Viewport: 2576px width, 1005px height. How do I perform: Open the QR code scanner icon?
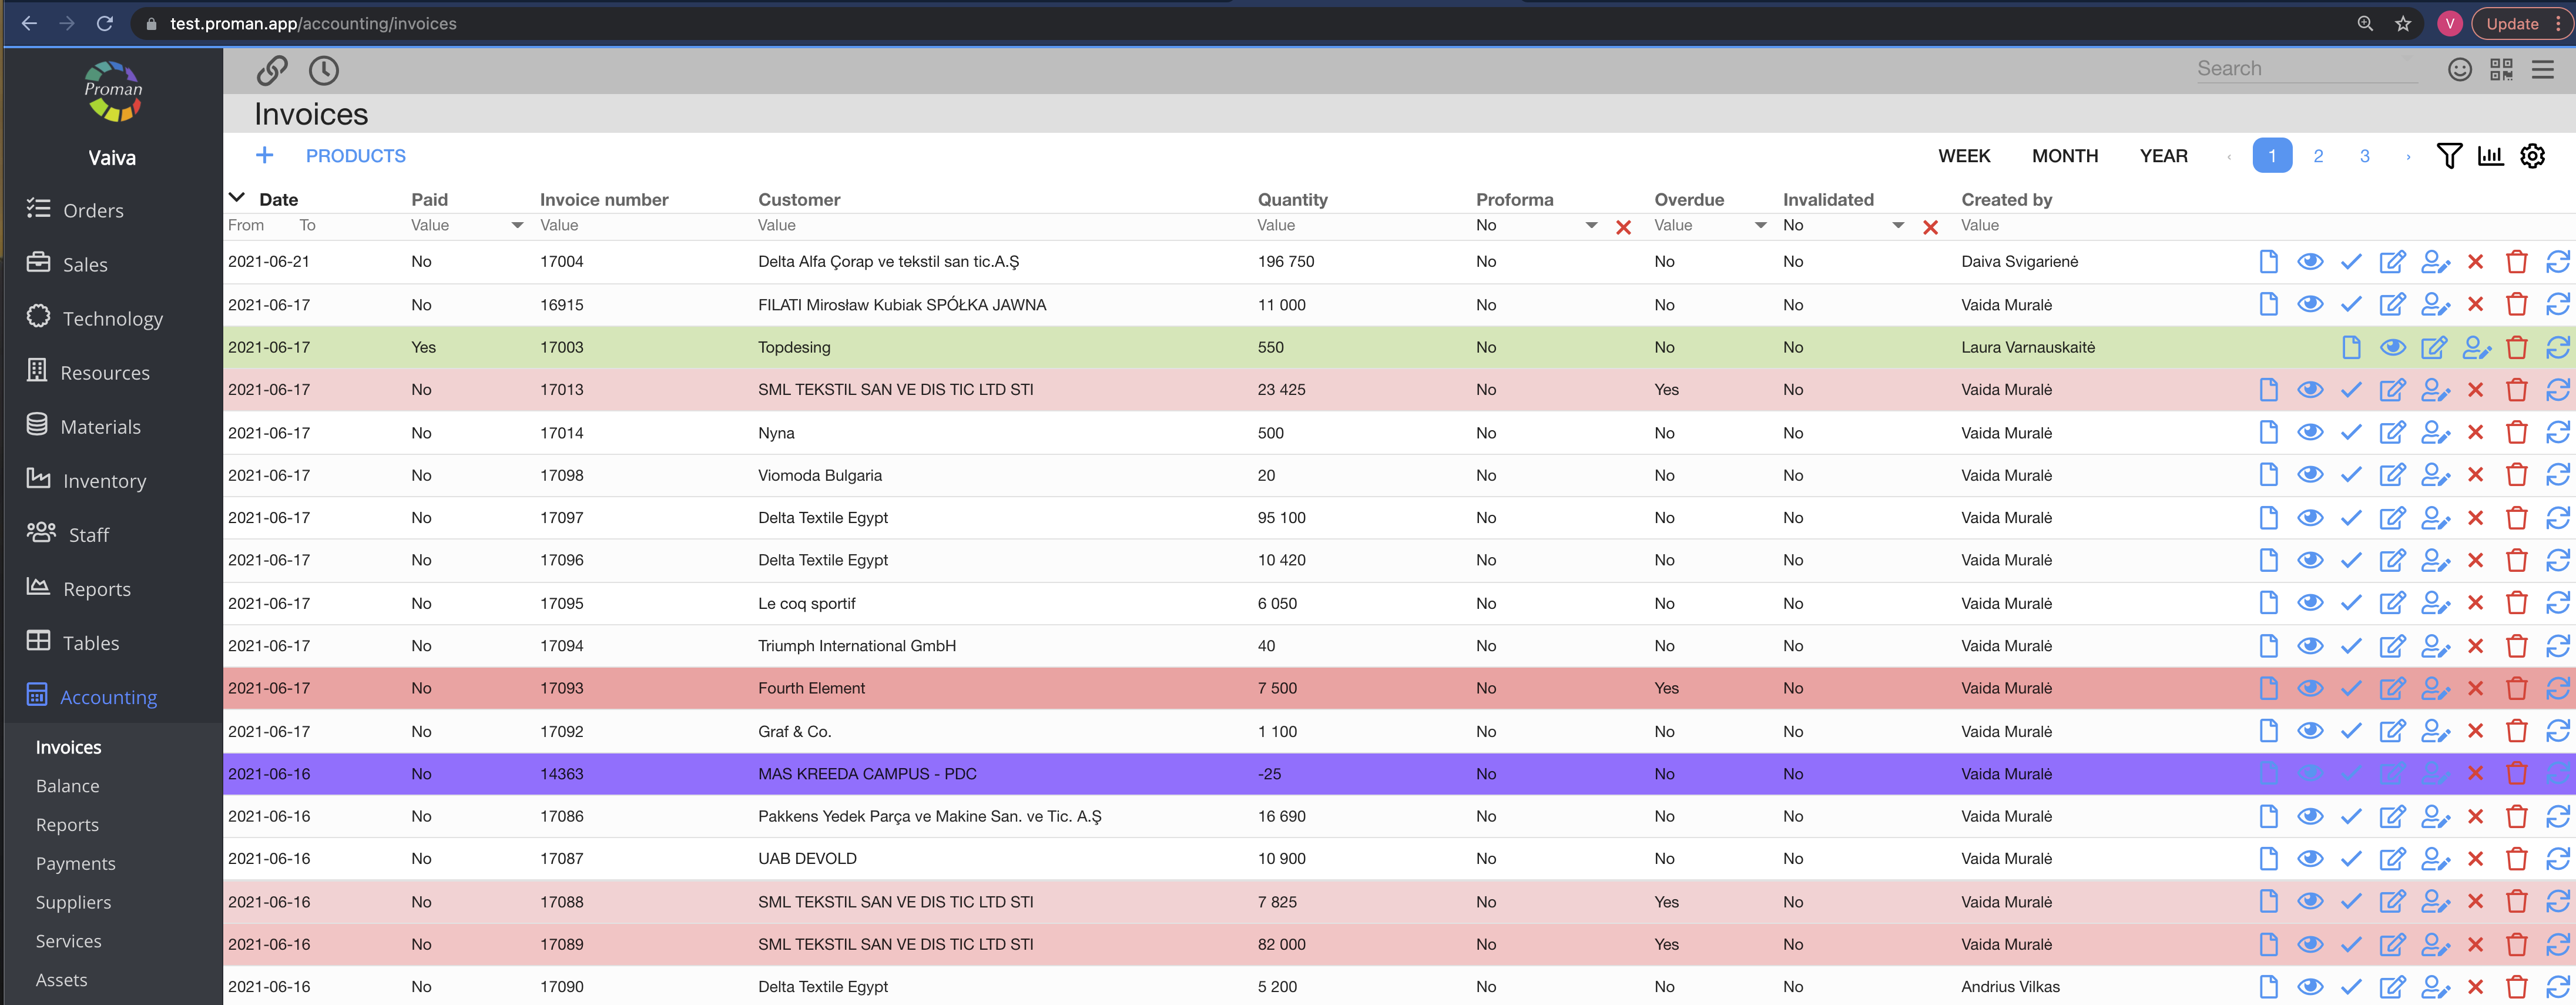(2501, 69)
